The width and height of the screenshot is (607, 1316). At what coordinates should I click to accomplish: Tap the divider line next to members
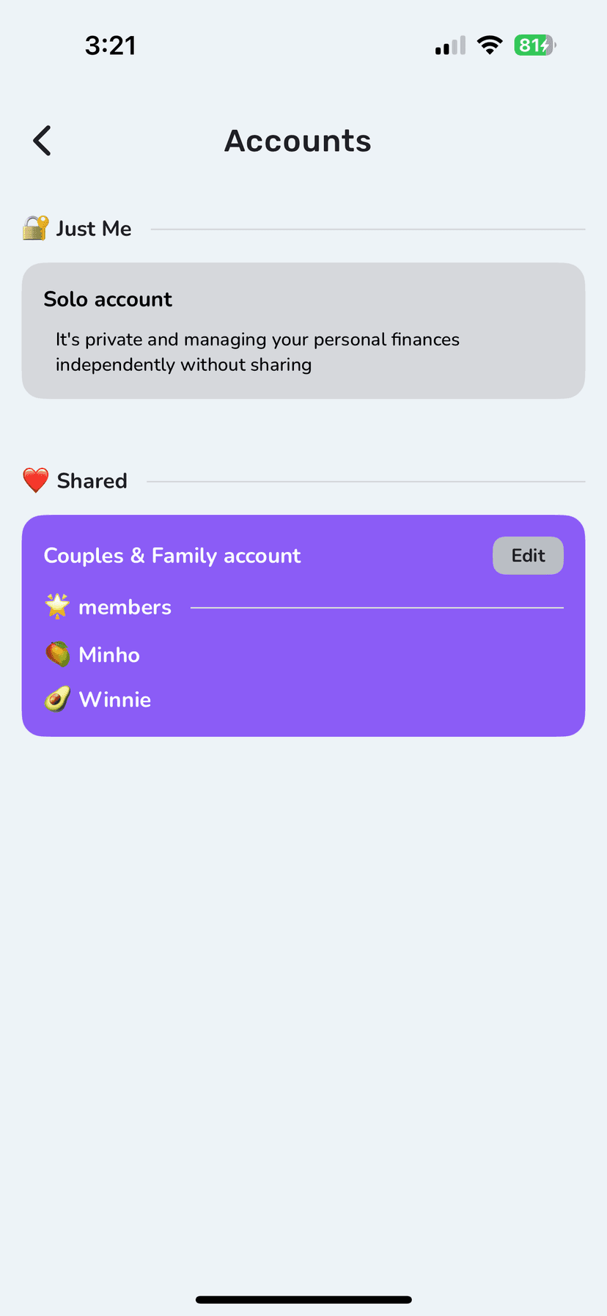[x=378, y=606]
